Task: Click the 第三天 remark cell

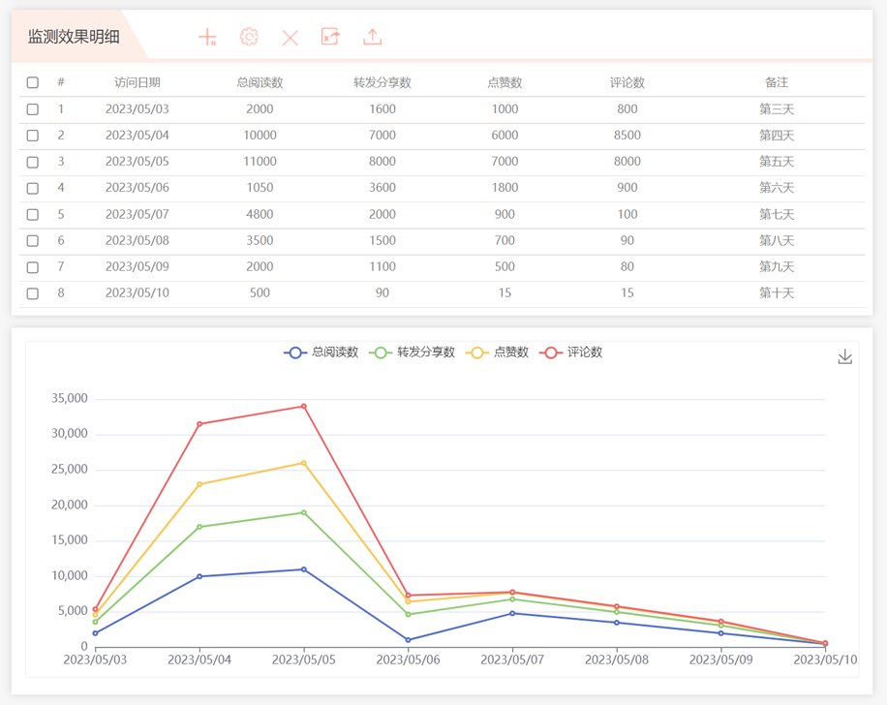Action: pyautogui.click(x=777, y=109)
